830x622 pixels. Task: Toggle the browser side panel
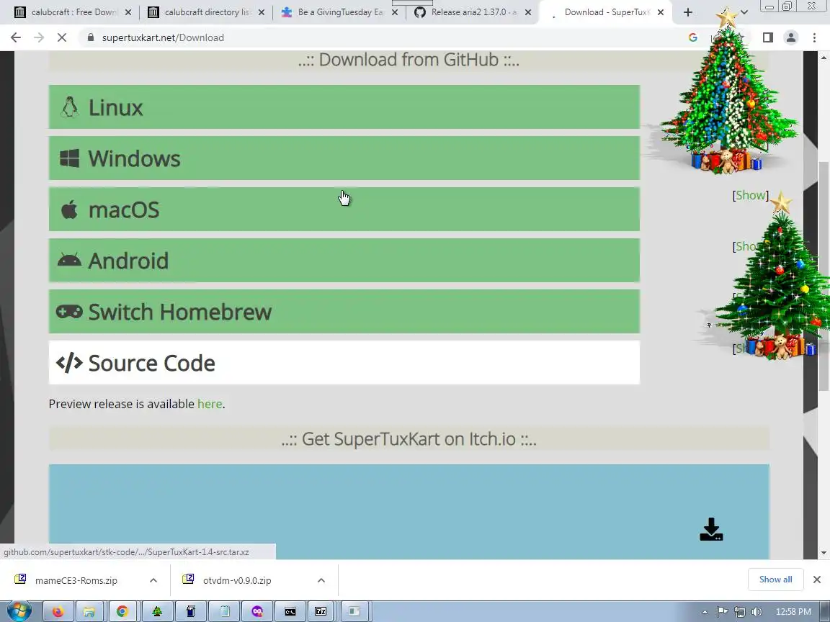click(x=767, y=37)
